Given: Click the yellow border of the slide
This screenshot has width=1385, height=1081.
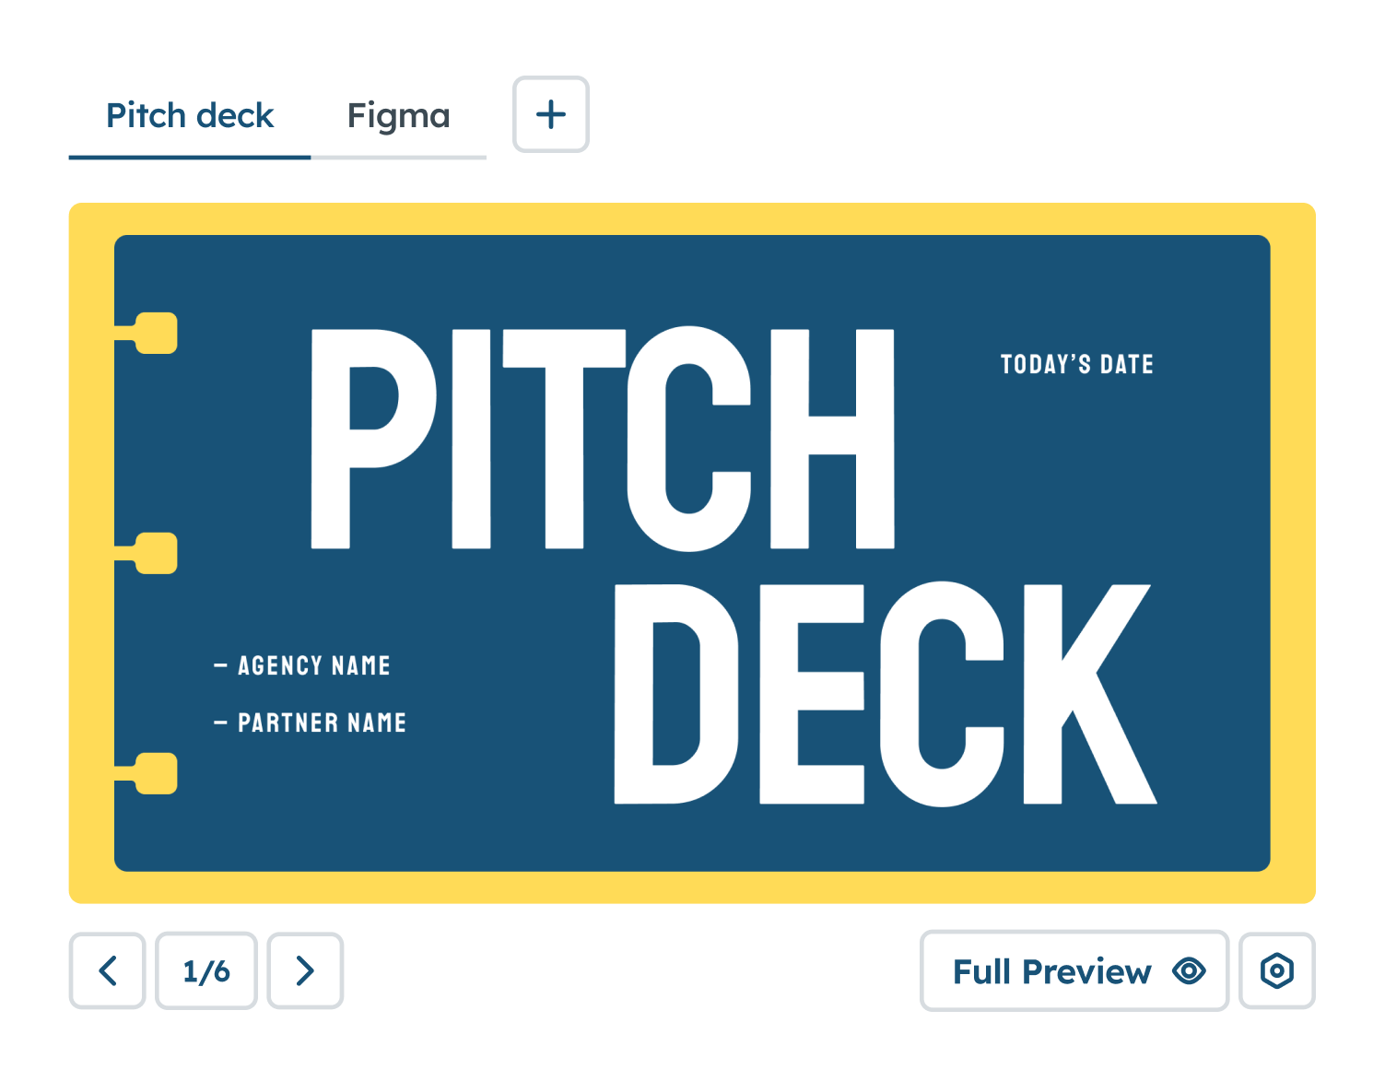Looking at the screenshot, I should [x=691, y=218].
